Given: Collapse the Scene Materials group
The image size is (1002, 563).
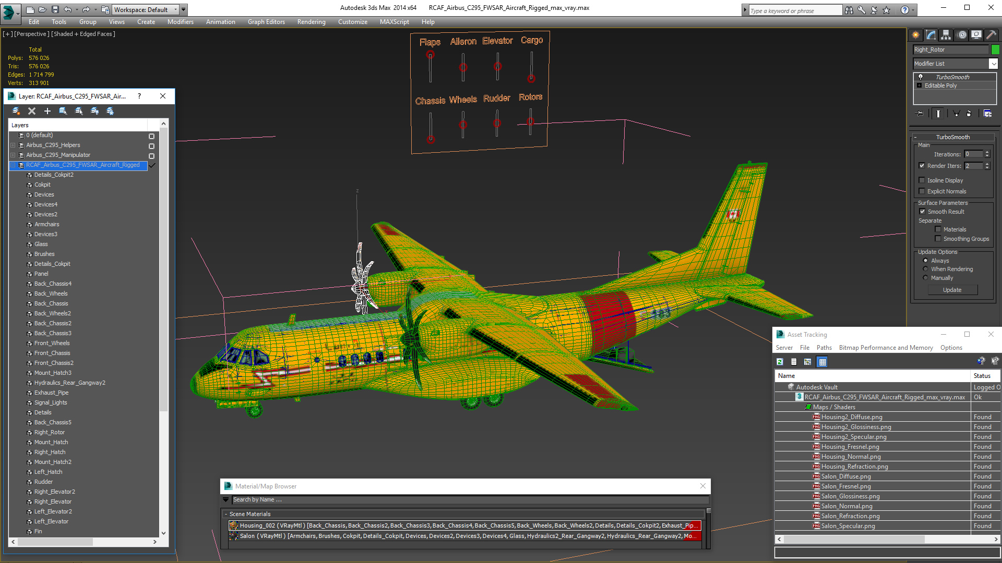Looking at the screenshot, I should coord(226,514).
